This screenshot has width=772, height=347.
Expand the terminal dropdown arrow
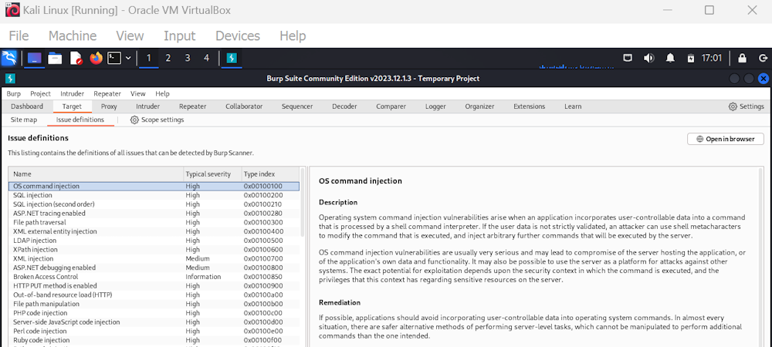128,58
